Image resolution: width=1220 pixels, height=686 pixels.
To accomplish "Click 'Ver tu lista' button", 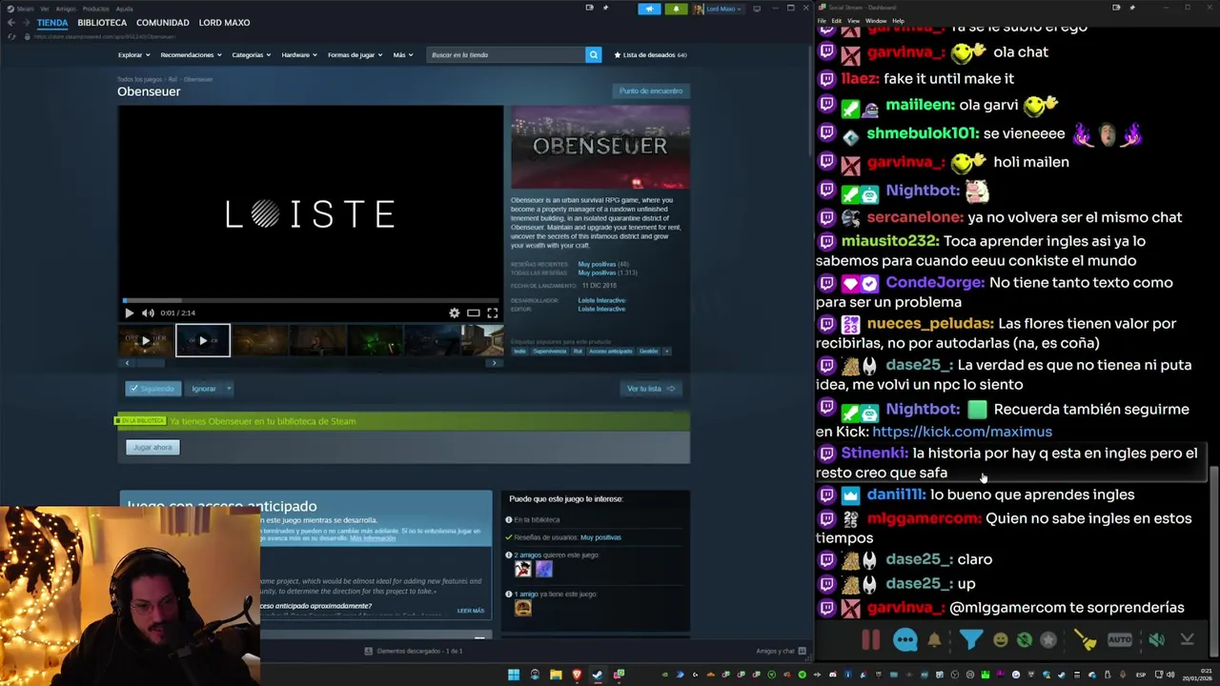I will coord(651,389).
